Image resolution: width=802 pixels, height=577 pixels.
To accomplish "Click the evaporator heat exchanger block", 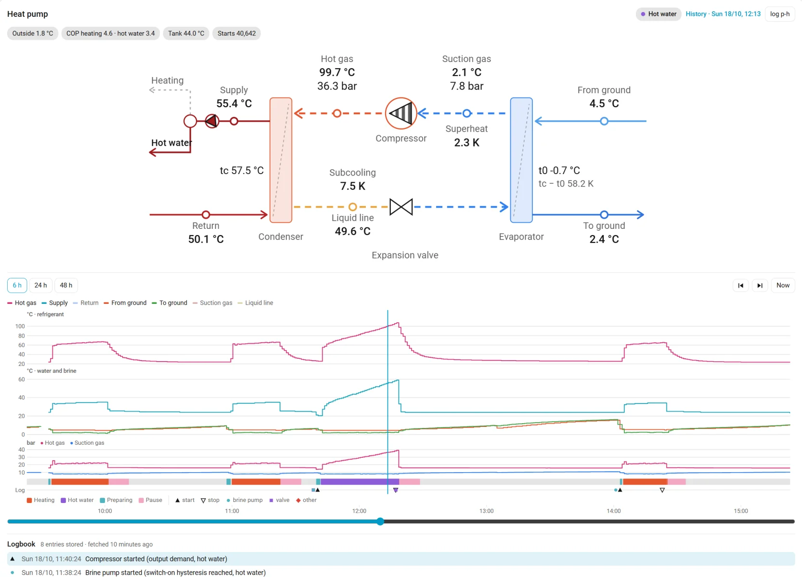I will (521, 160).
